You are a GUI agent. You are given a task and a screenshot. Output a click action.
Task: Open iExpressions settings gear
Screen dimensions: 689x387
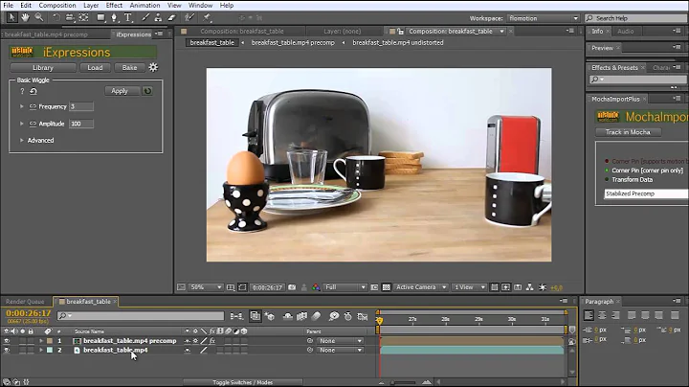tap(153, 67)
